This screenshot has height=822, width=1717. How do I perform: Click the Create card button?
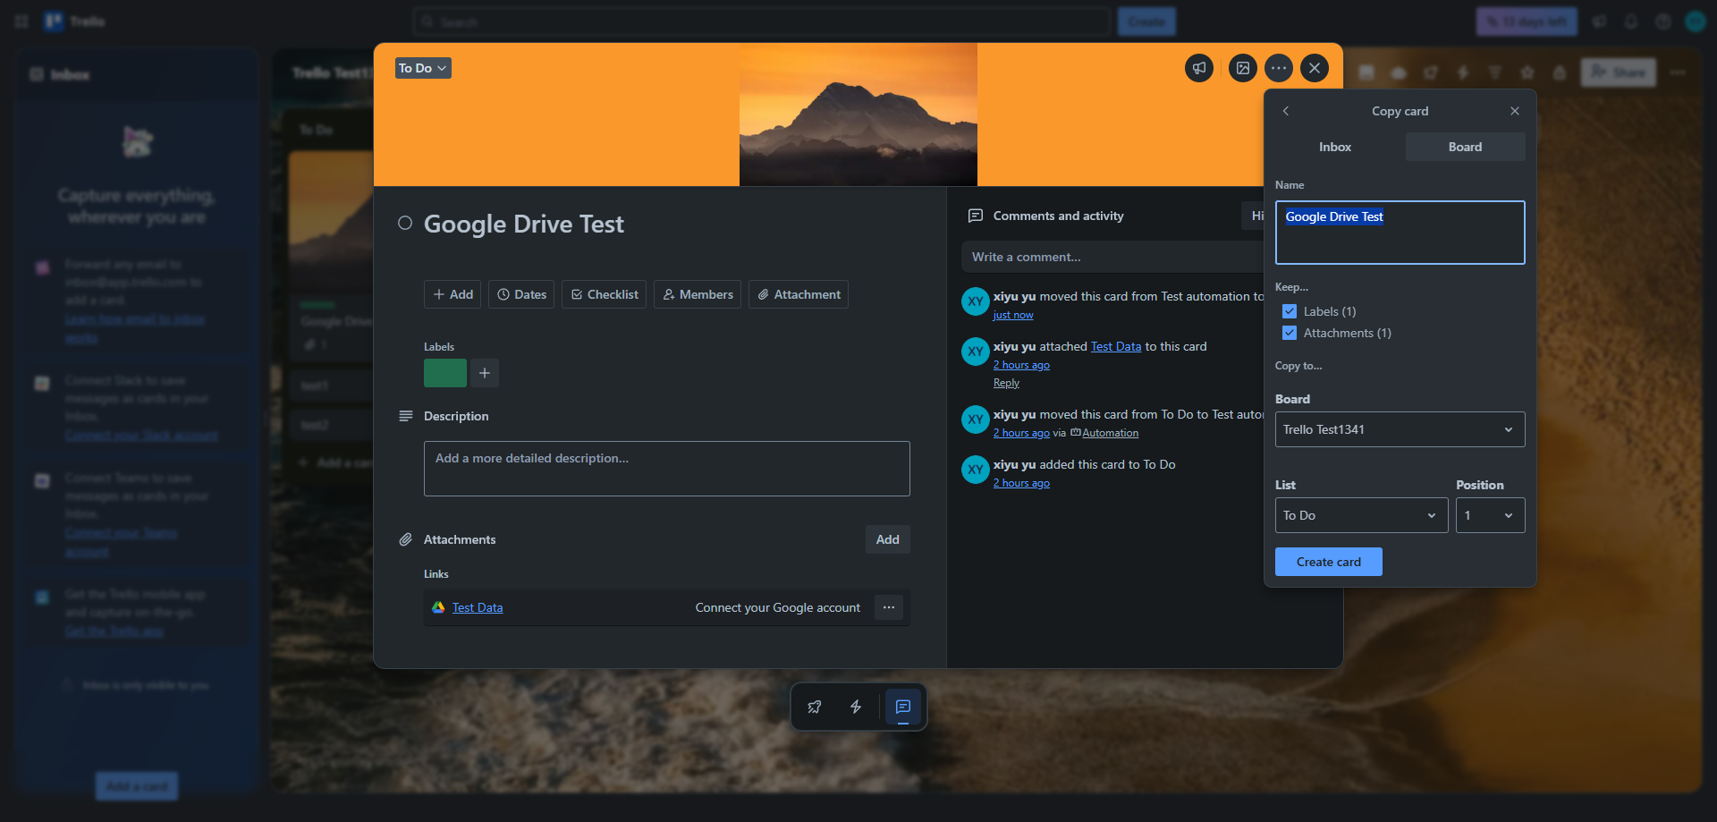(1329, 562)
